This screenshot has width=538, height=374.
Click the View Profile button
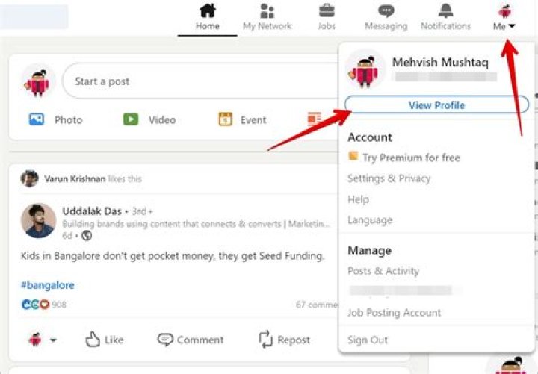[436, 105]
